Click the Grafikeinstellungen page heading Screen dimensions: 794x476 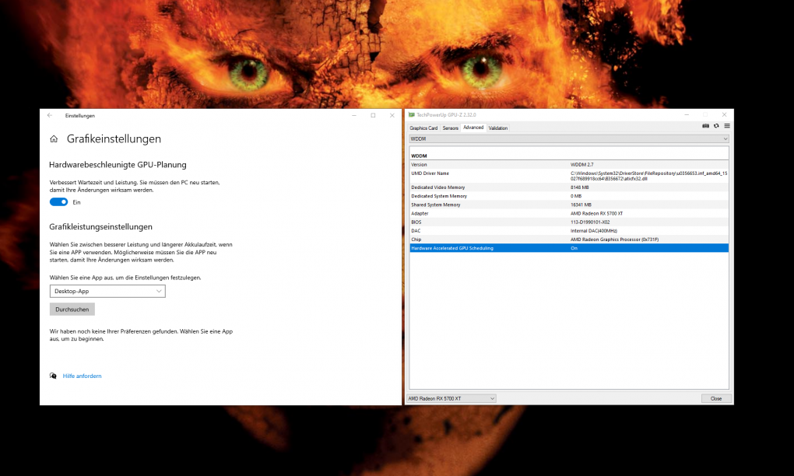pos(114,139)
